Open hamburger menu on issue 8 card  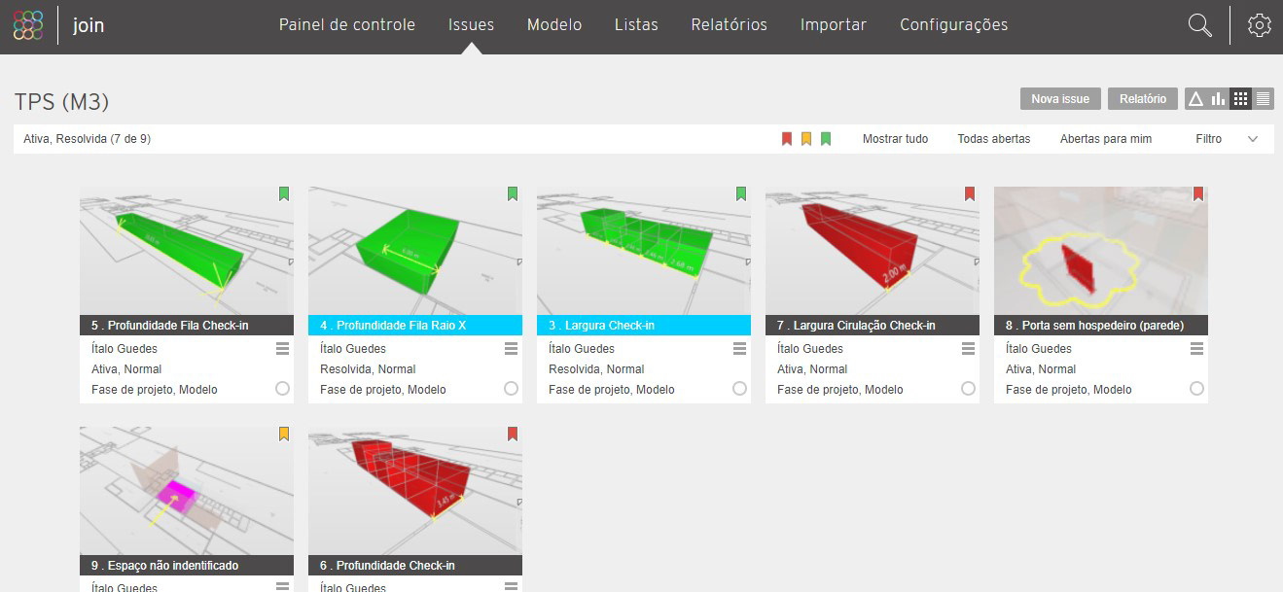point(1196,349)
